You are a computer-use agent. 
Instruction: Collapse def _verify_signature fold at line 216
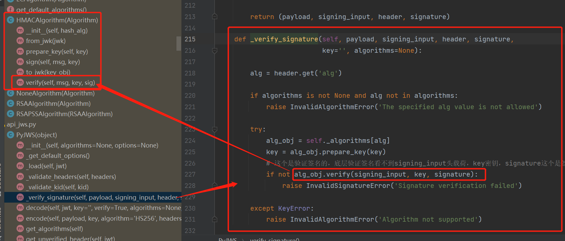click(x=215, y=50)
